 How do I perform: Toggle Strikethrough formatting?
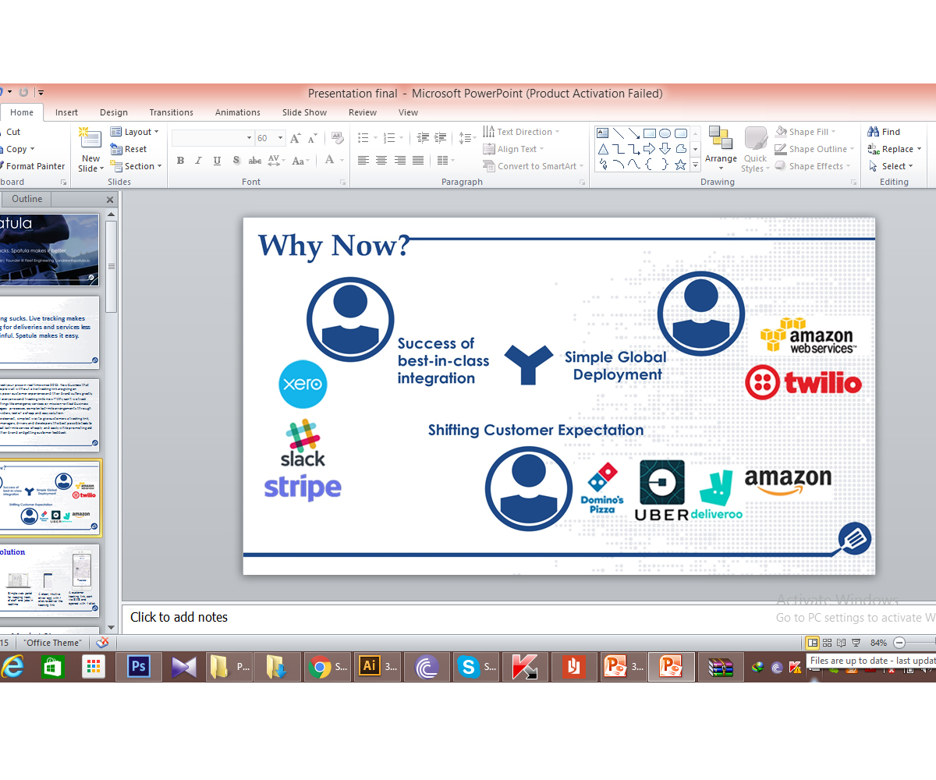[x=255, y=161]
